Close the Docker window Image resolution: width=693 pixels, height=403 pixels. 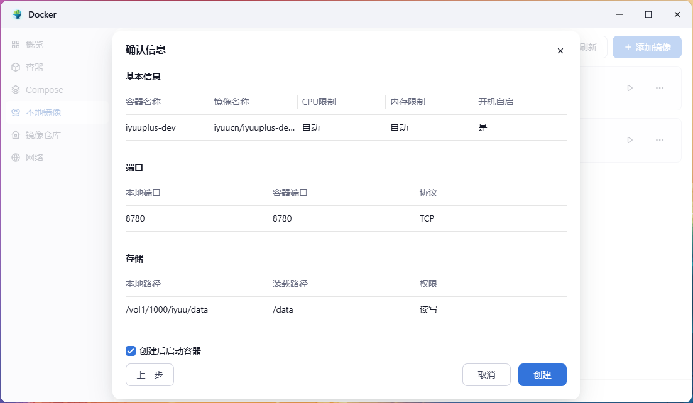[x=677, y=14]
